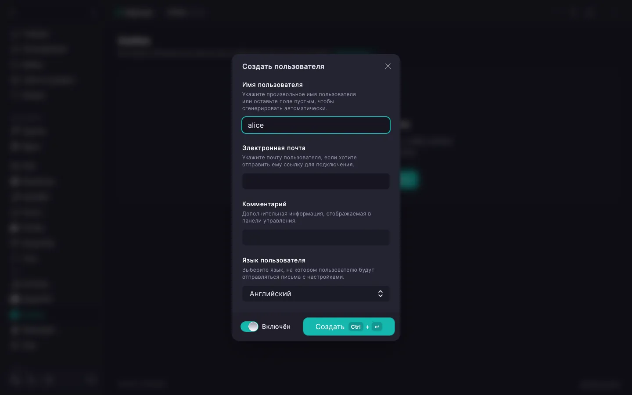Click the Электронная почта field label
The image size is (632, 395).
274,148
